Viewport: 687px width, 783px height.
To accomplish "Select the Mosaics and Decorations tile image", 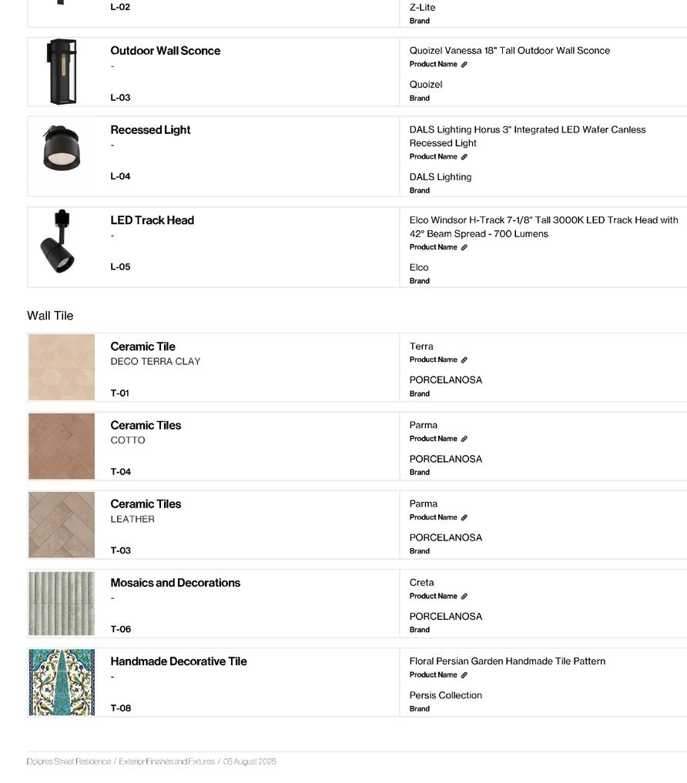I will click(62, 604).
